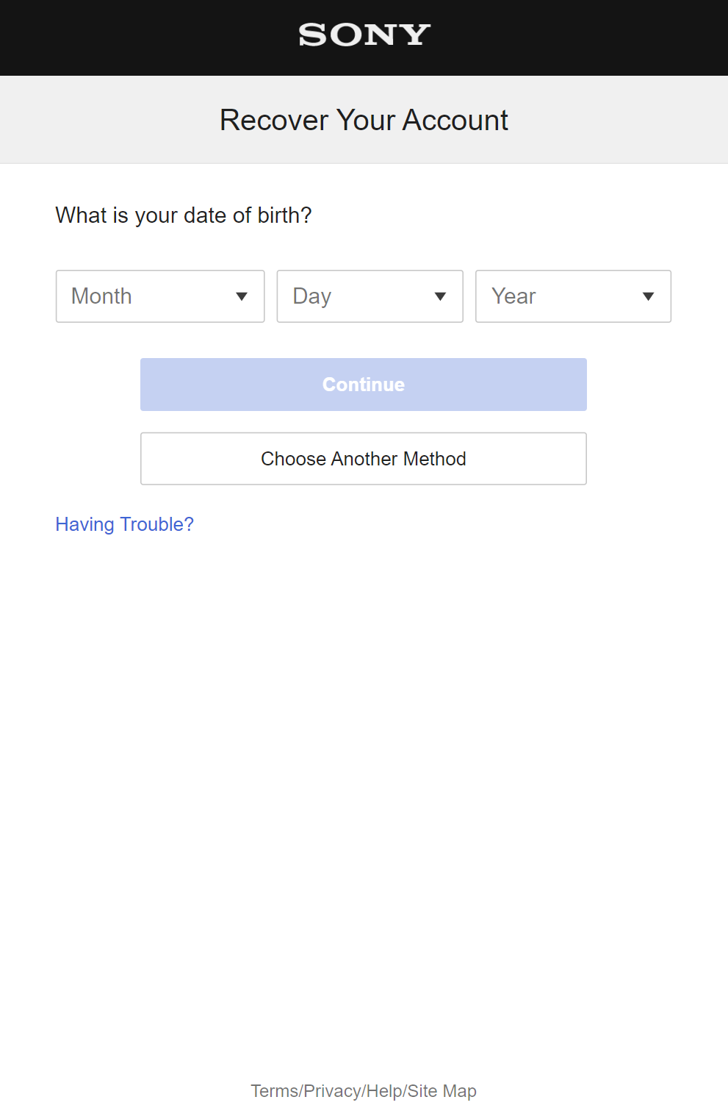Viewport: 728px width, 1108px height.
Task: Click the date of birth question text
Action: tap(184, 215)
